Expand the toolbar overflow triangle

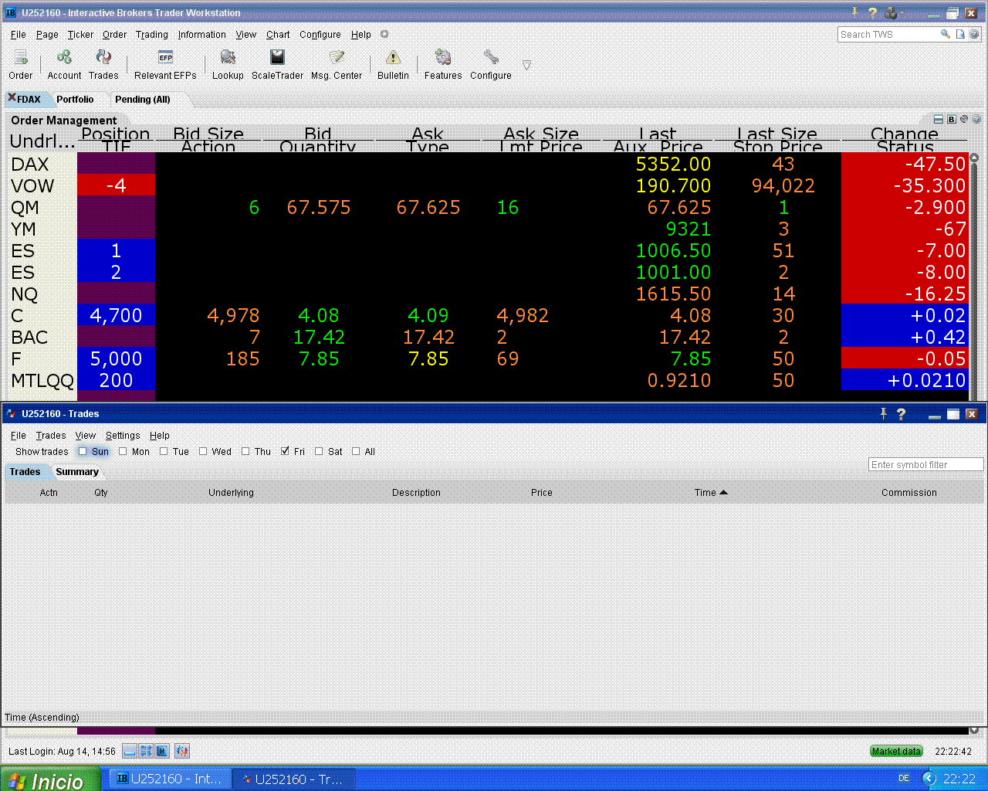click(x=526, y=65)
